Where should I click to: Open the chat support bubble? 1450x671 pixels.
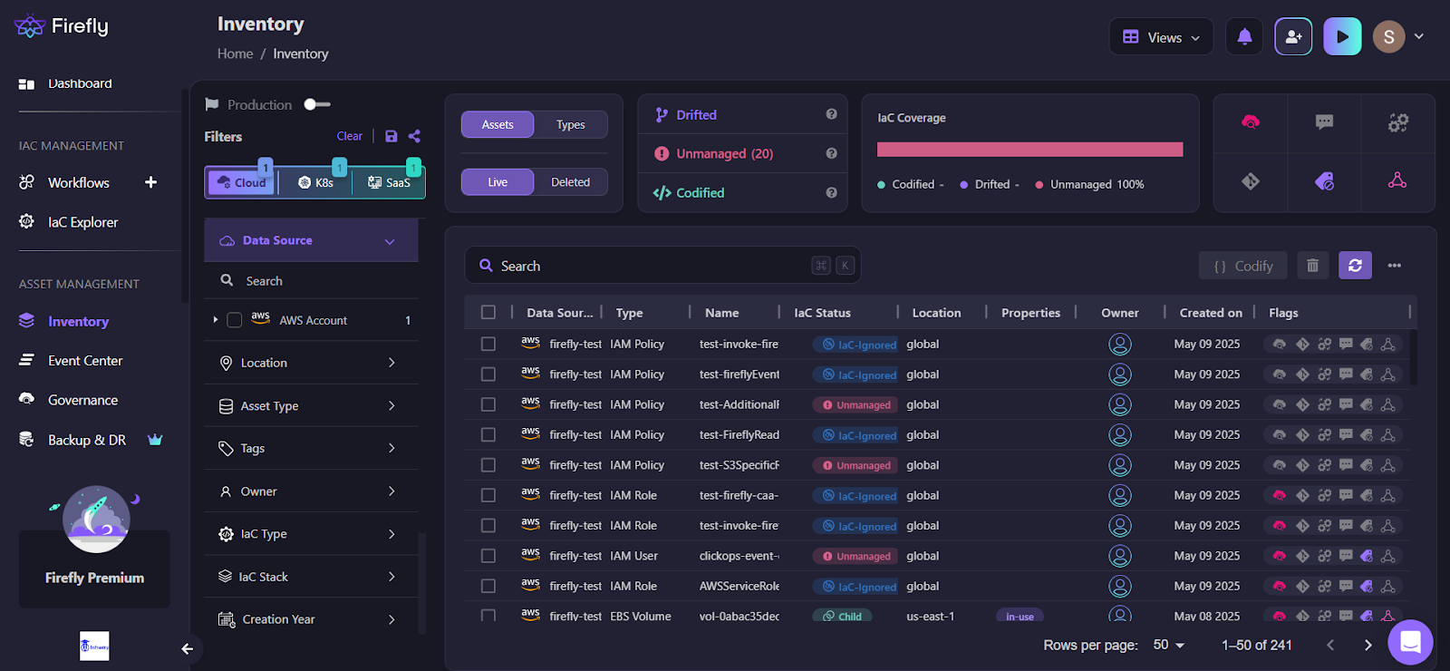pyautogui.click(x=1410, y=642)
